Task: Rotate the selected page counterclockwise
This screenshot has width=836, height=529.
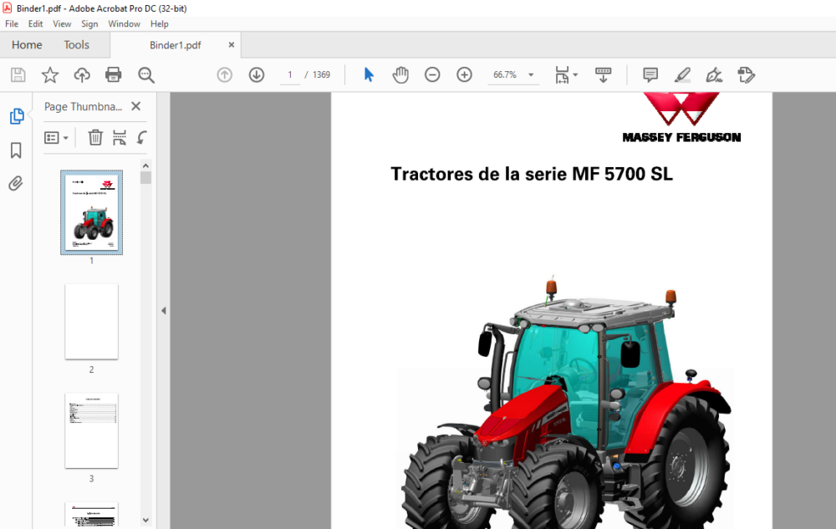Action: pyautogui.click(x=141, y=138)
